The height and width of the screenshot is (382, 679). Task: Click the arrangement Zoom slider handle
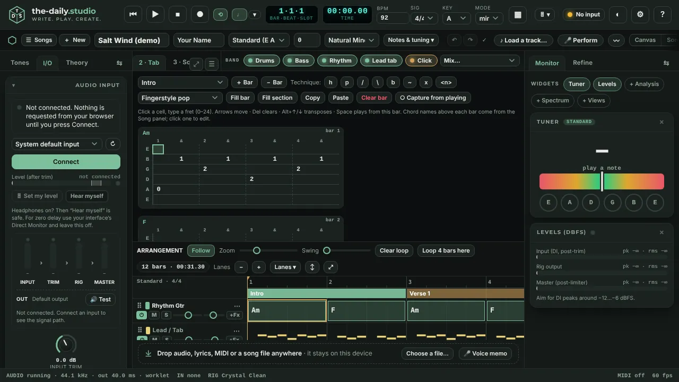click(257, 250)
